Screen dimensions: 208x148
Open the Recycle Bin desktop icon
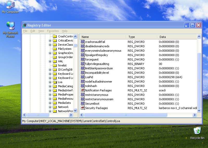(x=197, y=131)
